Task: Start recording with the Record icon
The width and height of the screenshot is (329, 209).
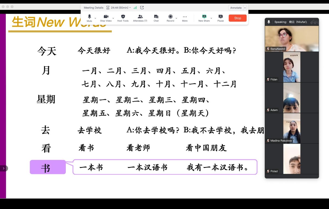Action: tap(170, 18)
